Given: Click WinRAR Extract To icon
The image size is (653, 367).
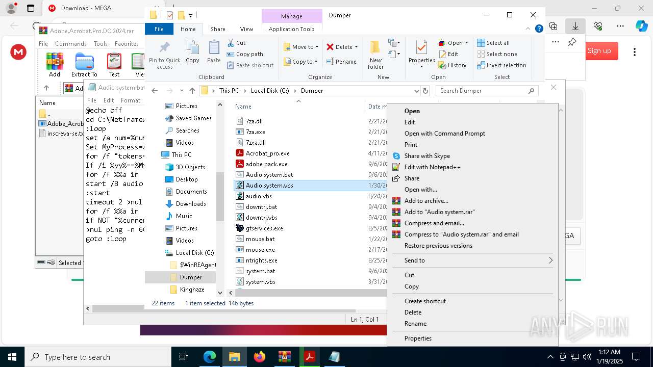Looking at the screenshot, I should click(x=84, y=65).
